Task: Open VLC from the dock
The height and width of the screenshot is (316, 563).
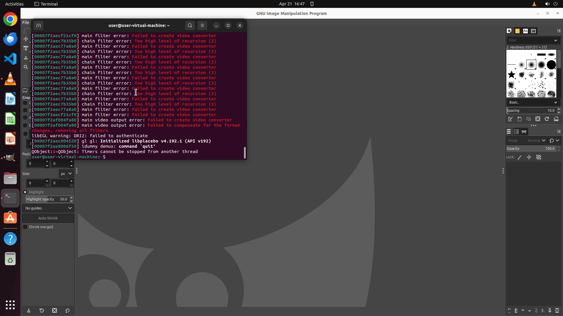Action: click(x=10, y=79)
